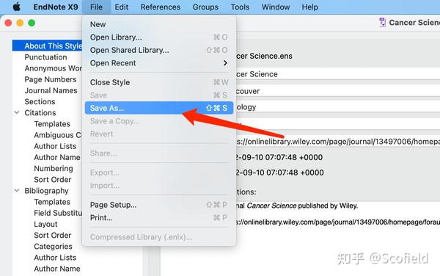Click the Cancer Science style document icon
The width and height of the screenshot is (440, 276).
[382, 22]
